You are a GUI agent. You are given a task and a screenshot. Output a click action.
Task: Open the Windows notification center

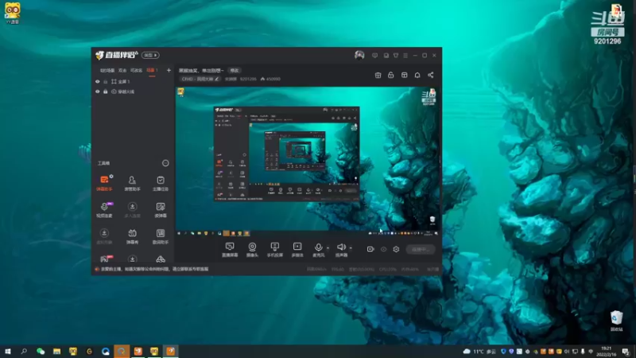(x=626, y=352)
